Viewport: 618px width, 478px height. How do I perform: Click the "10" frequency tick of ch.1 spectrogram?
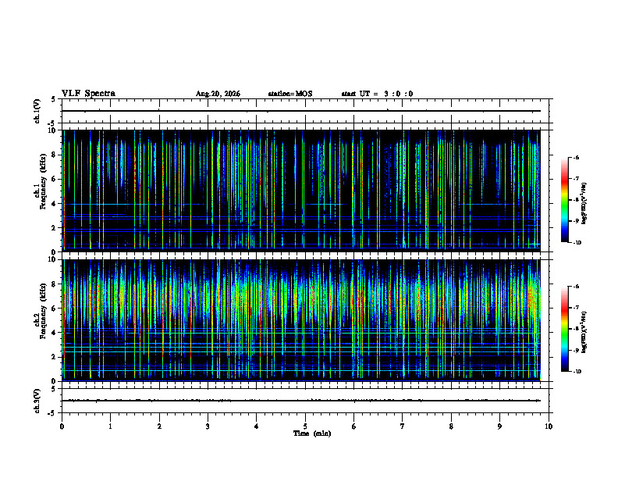(x=53, y=130)
